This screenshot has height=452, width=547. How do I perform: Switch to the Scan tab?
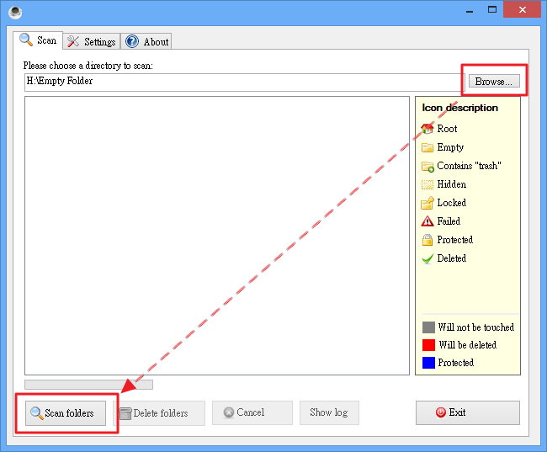pyautogui.click(x=38, y=40)
